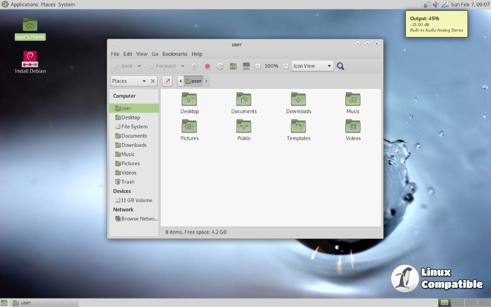Select the Install Debian desktop launcher

pyautogui.click(x=30, y=62)
